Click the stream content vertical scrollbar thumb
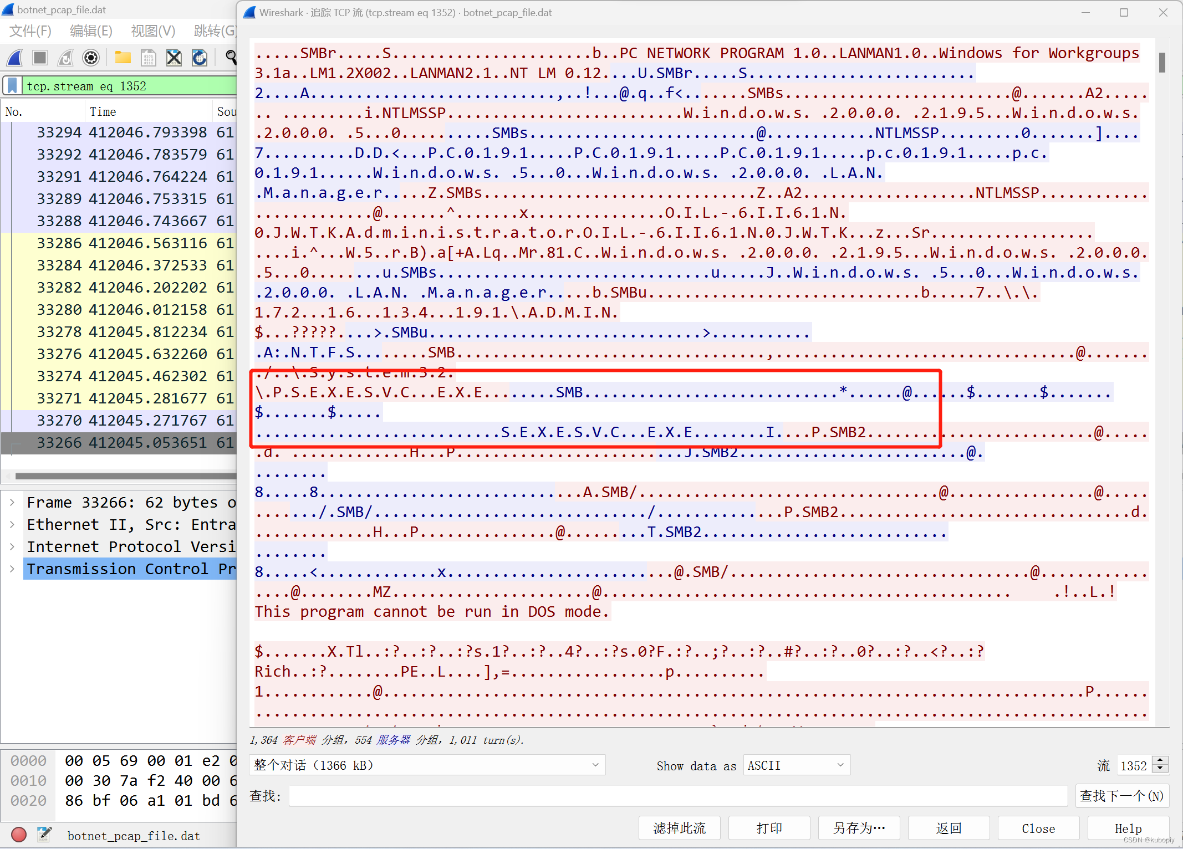Viewport: 1183px width, 849px height. click(x=1162, y=62)
